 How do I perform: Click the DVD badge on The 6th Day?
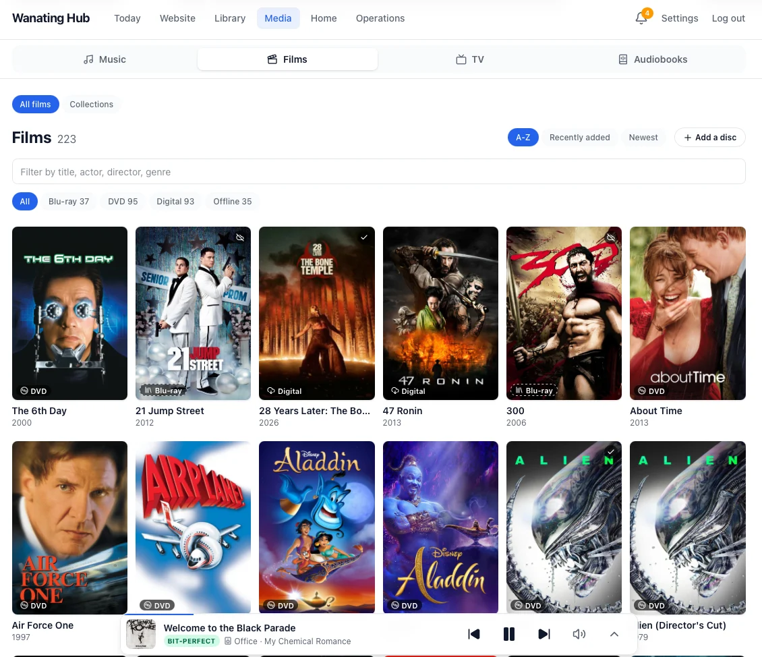point(34,391)
